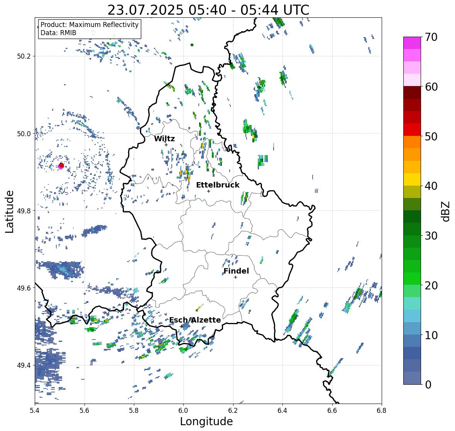
Task: Click the Longitude axis label
Action: [x=206, y=421]
